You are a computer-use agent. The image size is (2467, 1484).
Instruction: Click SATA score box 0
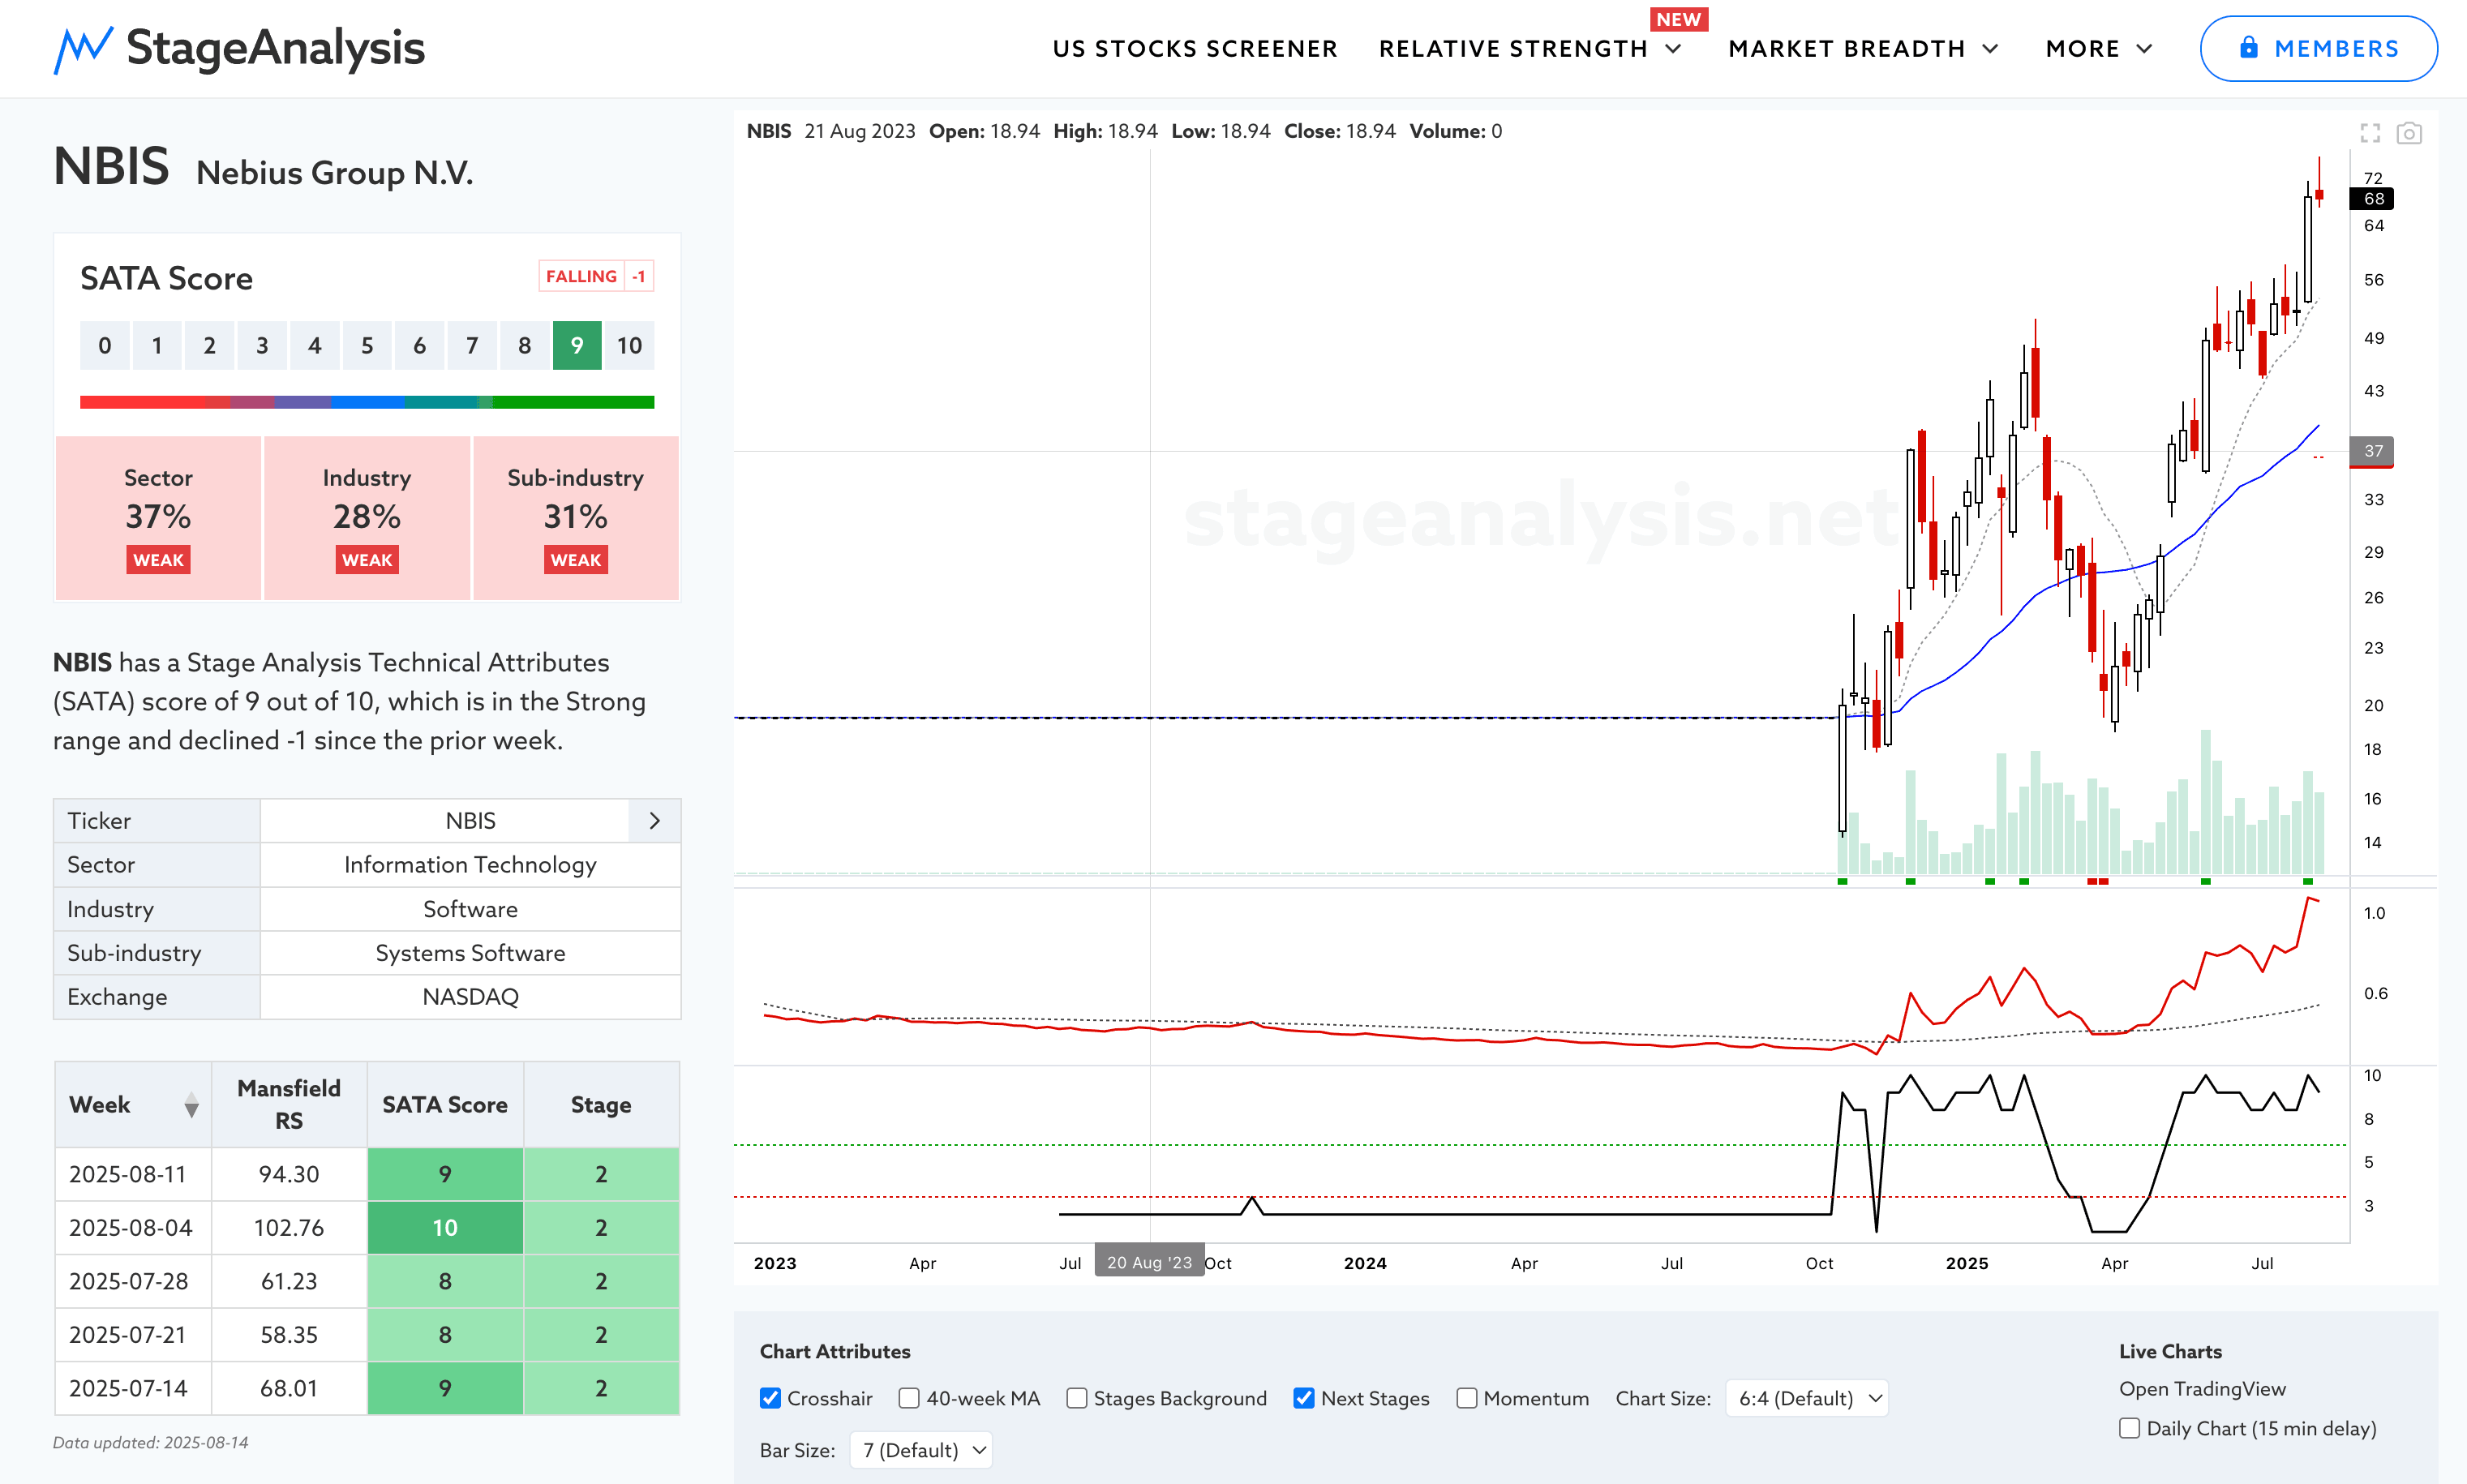point(104,346)
